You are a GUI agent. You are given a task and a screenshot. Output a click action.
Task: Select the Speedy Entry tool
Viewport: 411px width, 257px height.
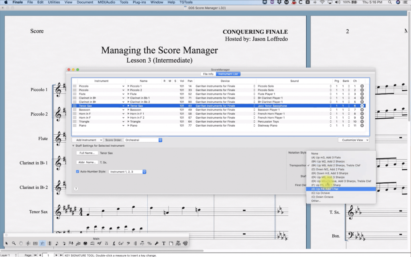64,243
